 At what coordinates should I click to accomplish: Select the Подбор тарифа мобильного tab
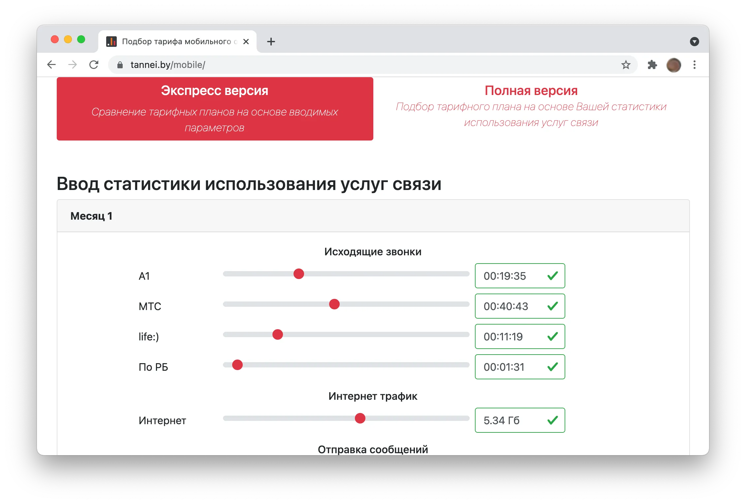(x=178, y=42)
